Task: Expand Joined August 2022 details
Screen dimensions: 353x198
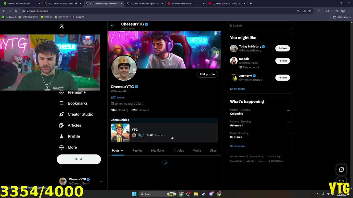Action: point(127,104)
